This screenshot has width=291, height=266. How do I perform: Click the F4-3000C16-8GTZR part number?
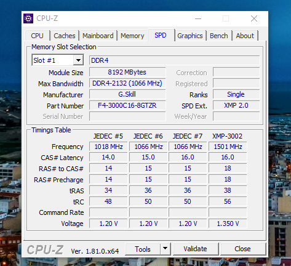(x=127, y=105)
